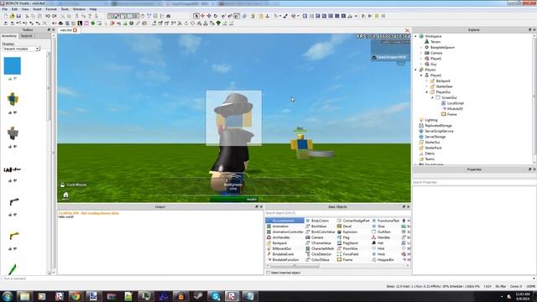Screen dimensions: 537x302
Task: Collapse the Players node in Explorer
Action: pyautogui.click(x=416, y=70)
